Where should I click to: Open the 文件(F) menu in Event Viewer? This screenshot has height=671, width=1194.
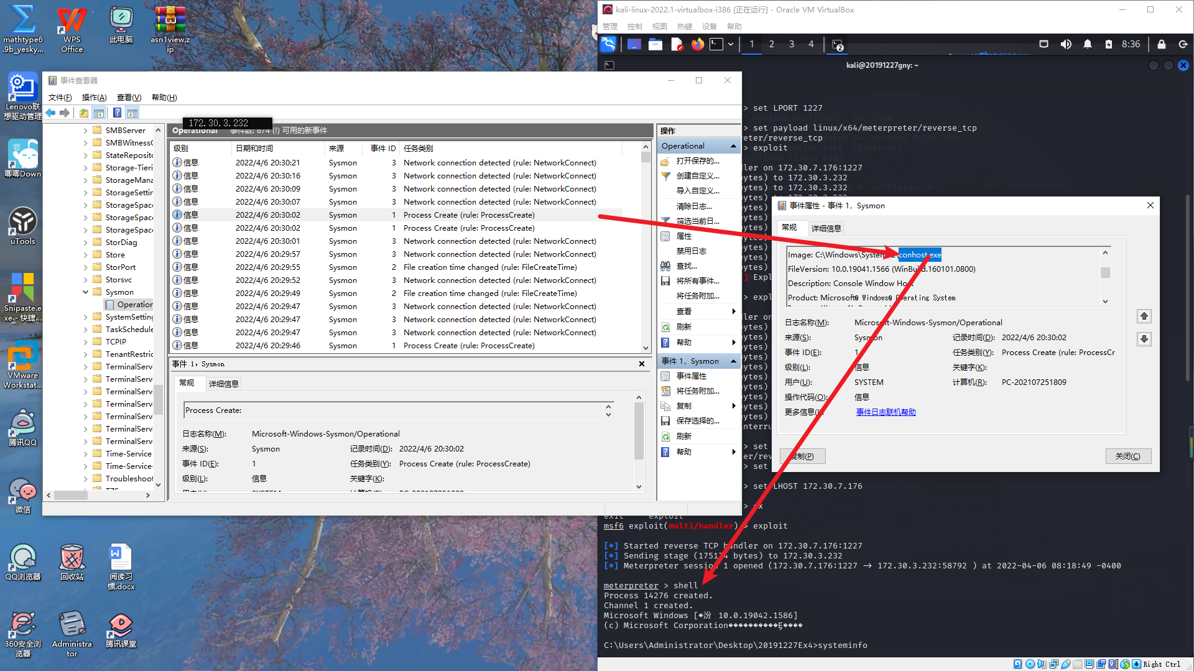pos(60,98)
